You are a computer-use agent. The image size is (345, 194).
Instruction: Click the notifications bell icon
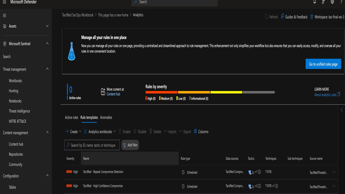[x=315, y=2]
